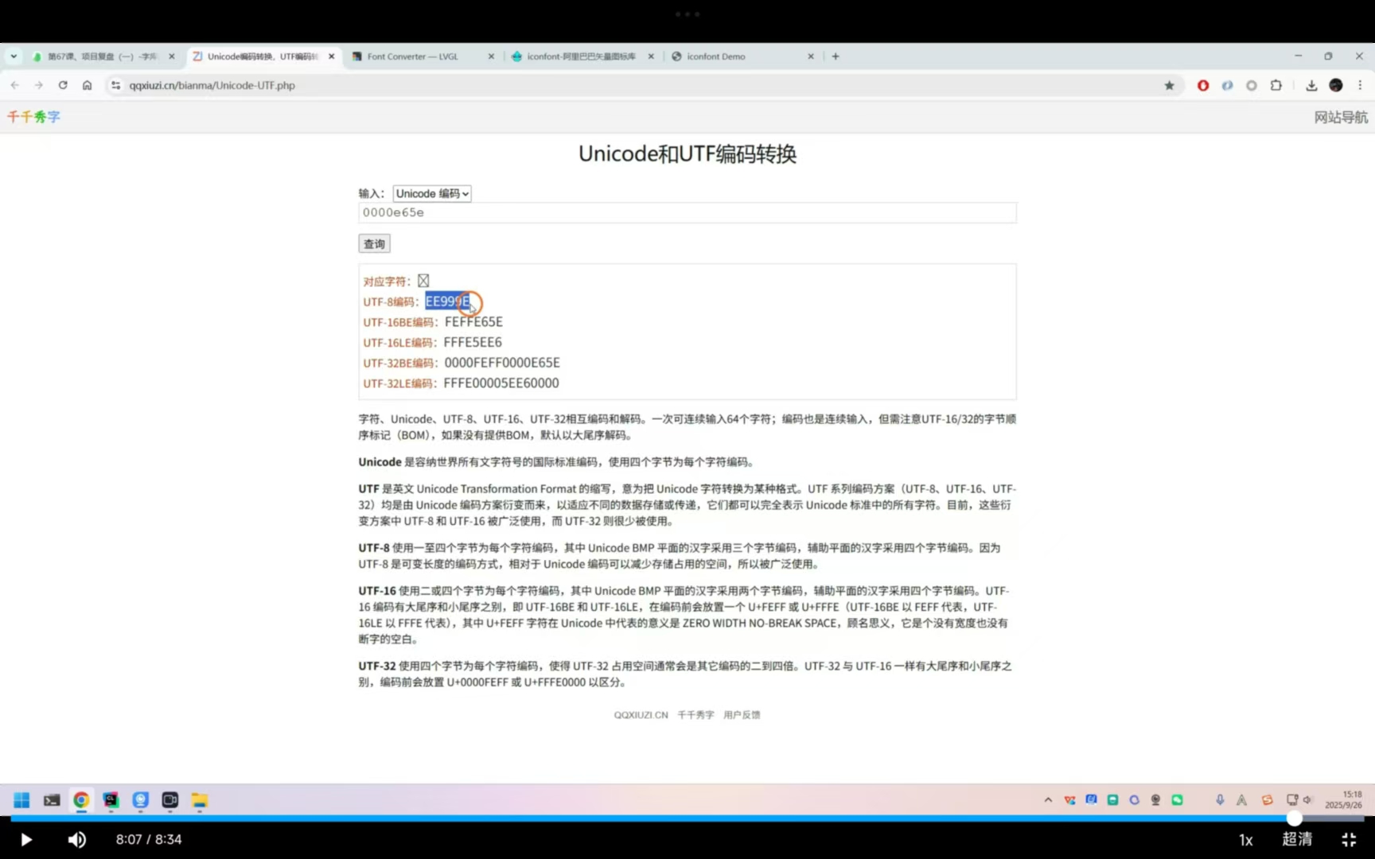This screenshot has width=1375, height=859.
Task: Click the 对应字符 result glyph box
Action: click(x=423, y=281)
